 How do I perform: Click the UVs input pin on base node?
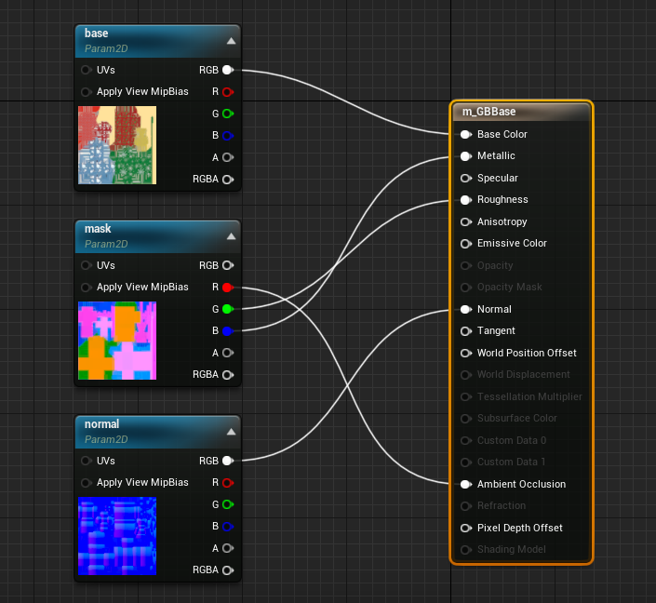(x=87, y=70)
